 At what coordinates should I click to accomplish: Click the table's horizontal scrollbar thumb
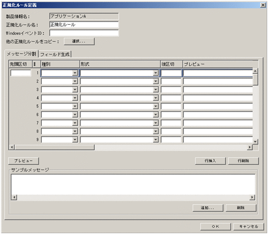tap(55, 147)
